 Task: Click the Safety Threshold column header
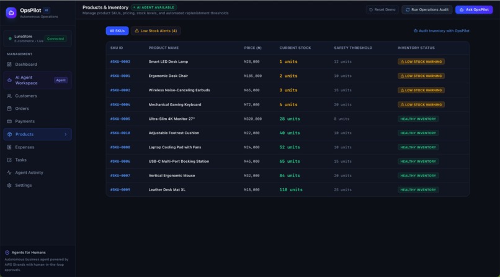[353, 48]
